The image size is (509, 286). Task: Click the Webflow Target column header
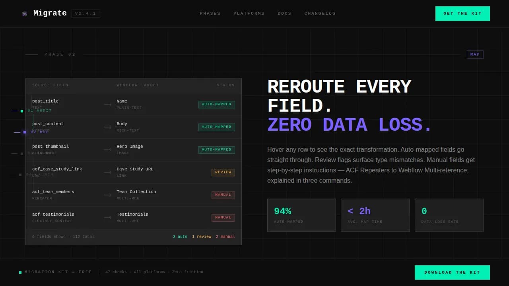138,85
